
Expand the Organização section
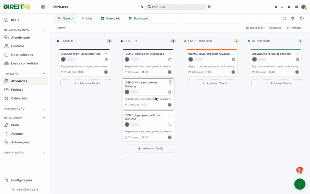[44, 153]
